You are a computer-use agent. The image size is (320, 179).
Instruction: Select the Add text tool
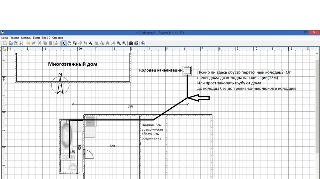pyautogui.click(x=91, y=43)
